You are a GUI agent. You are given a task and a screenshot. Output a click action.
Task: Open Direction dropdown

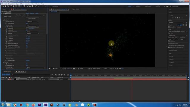click(32, 34)
